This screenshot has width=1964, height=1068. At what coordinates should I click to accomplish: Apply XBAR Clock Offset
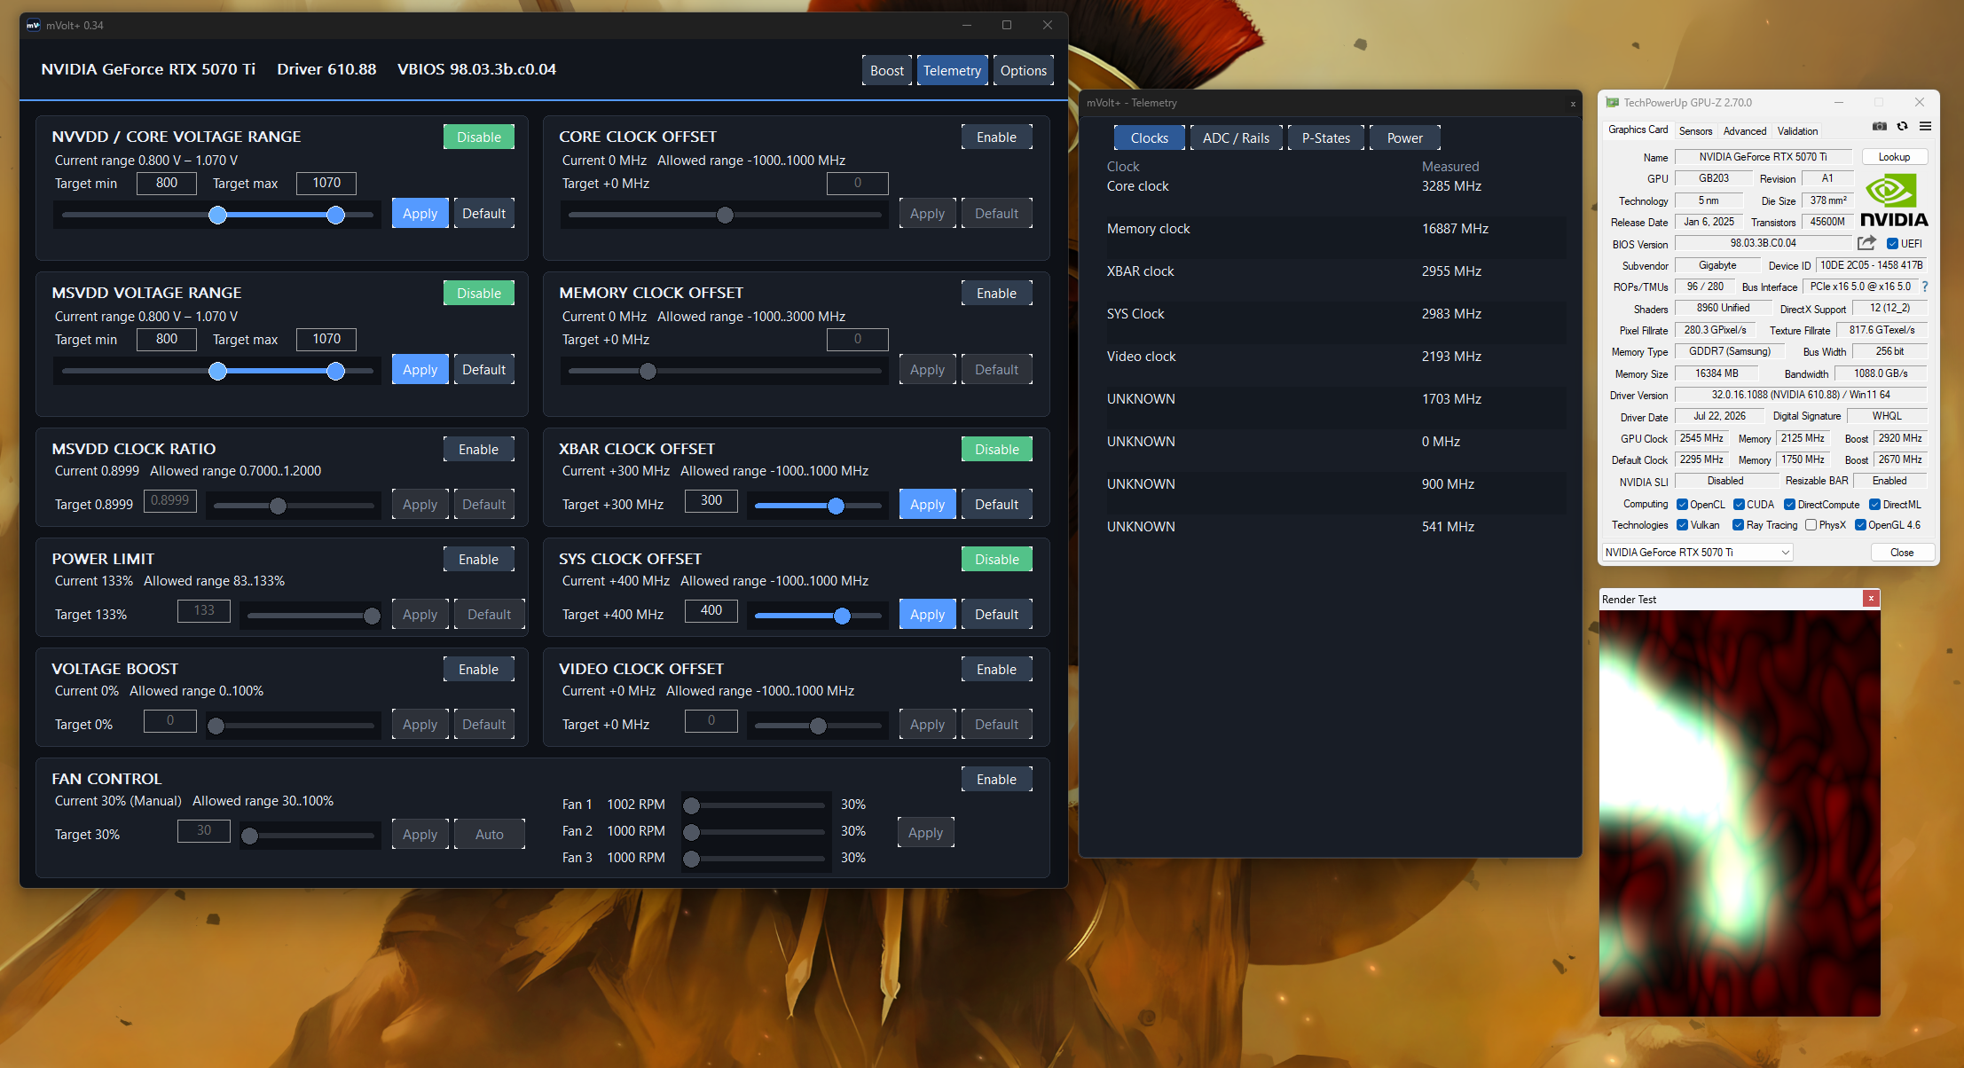tap(927, 504)
